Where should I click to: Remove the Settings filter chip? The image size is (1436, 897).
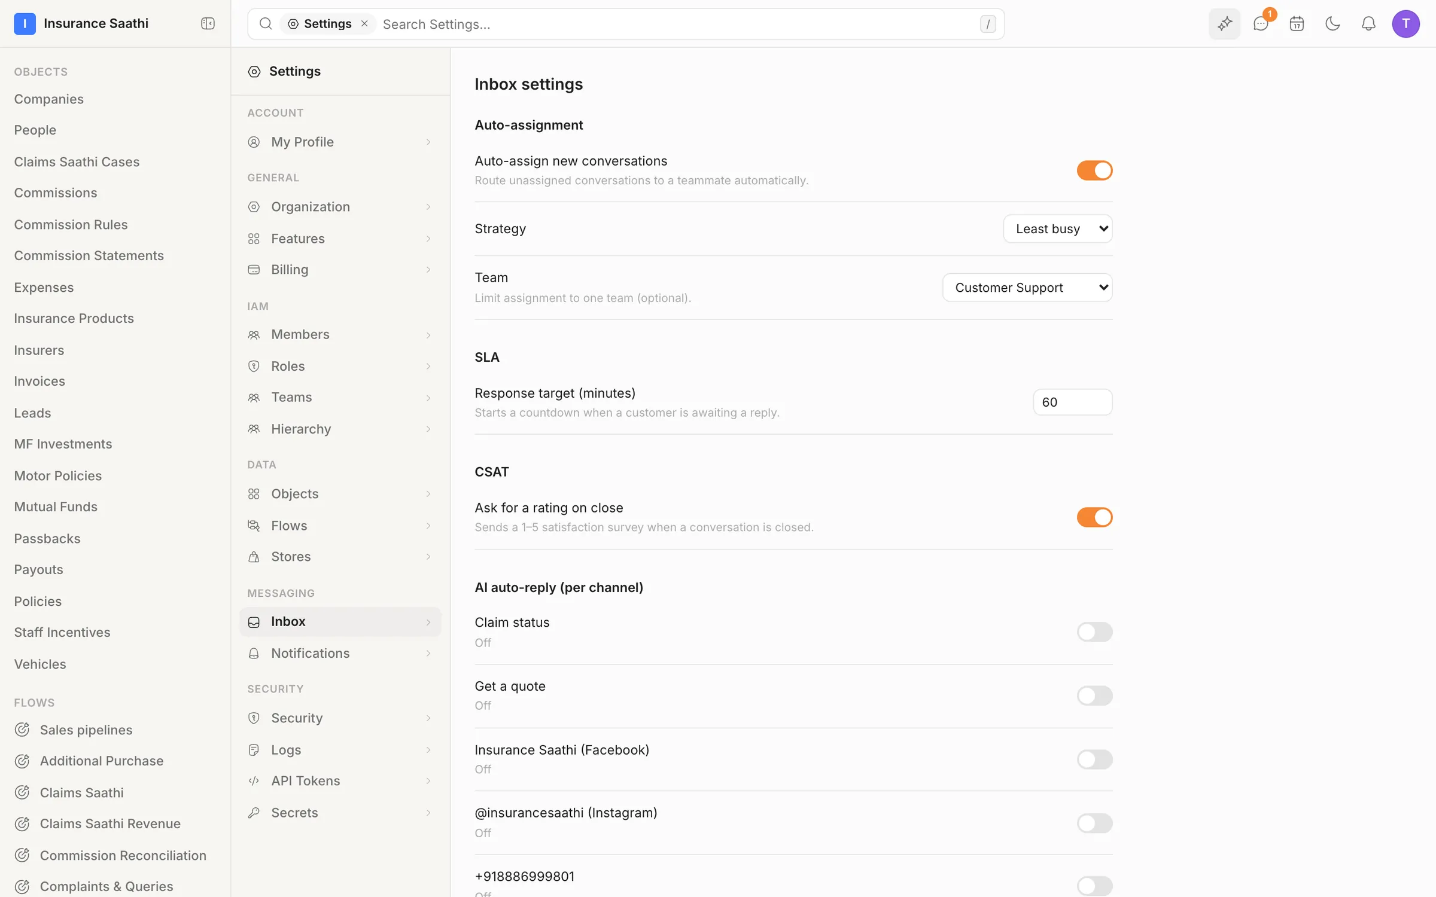point(364,23)
